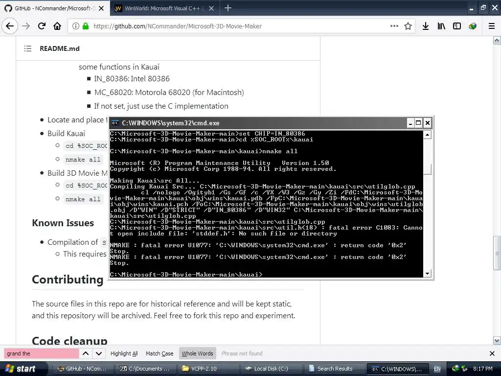Toggle Whole Words in find bar
501x376 pixels.
point(198,353)
